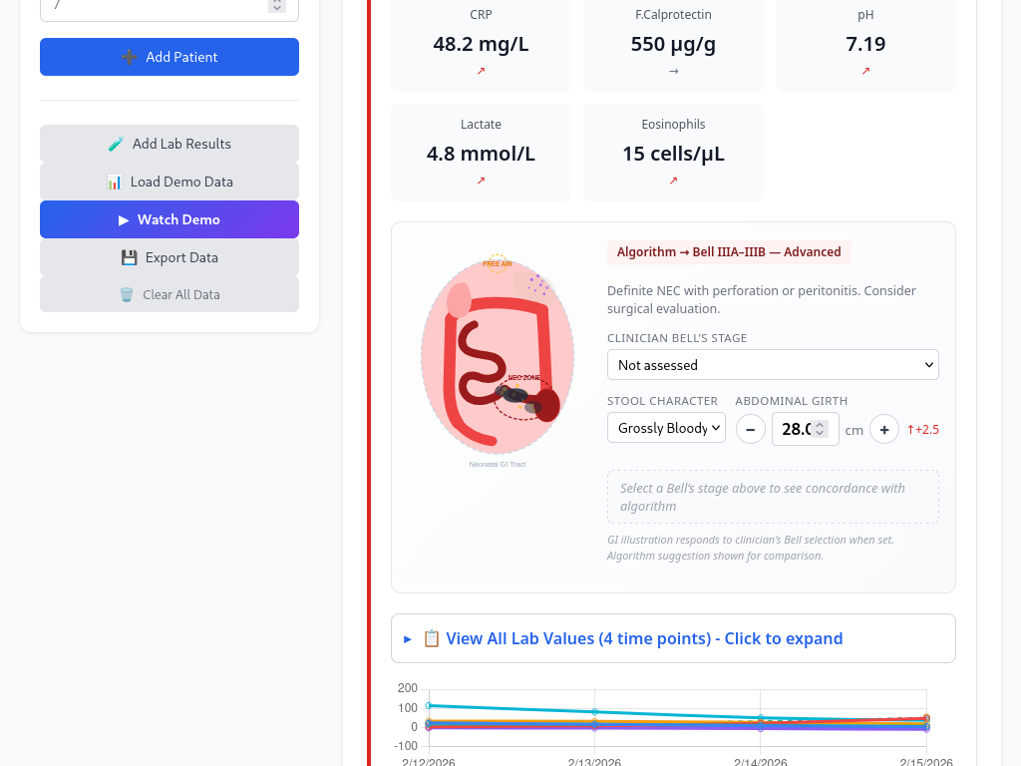The height and width of the screenshot is (766, 1021).
Task: Click the Add Patient button
Action: tap(170, 57)
